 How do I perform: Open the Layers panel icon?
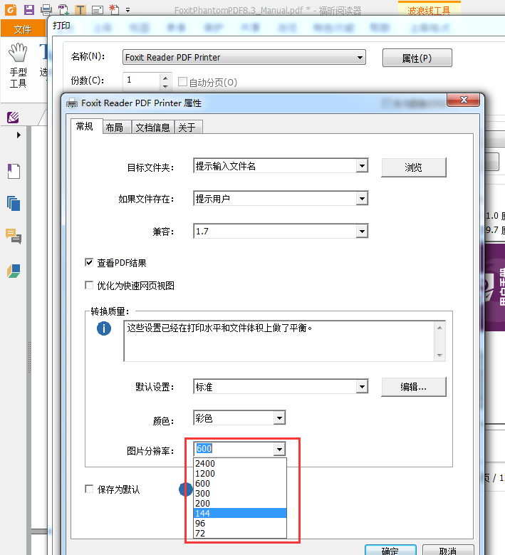point(14,271)
